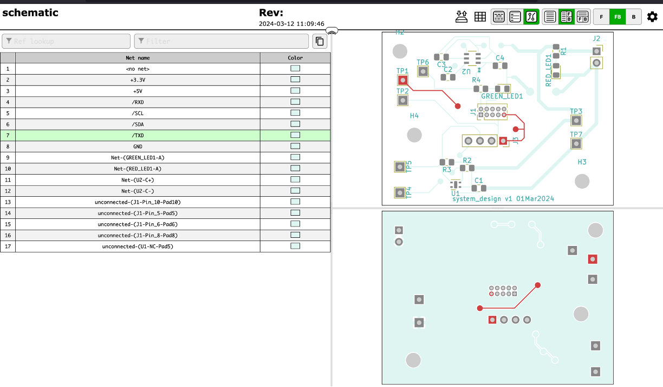
Task: Select the /TXD net row
Action: click(x=138, y=136)
